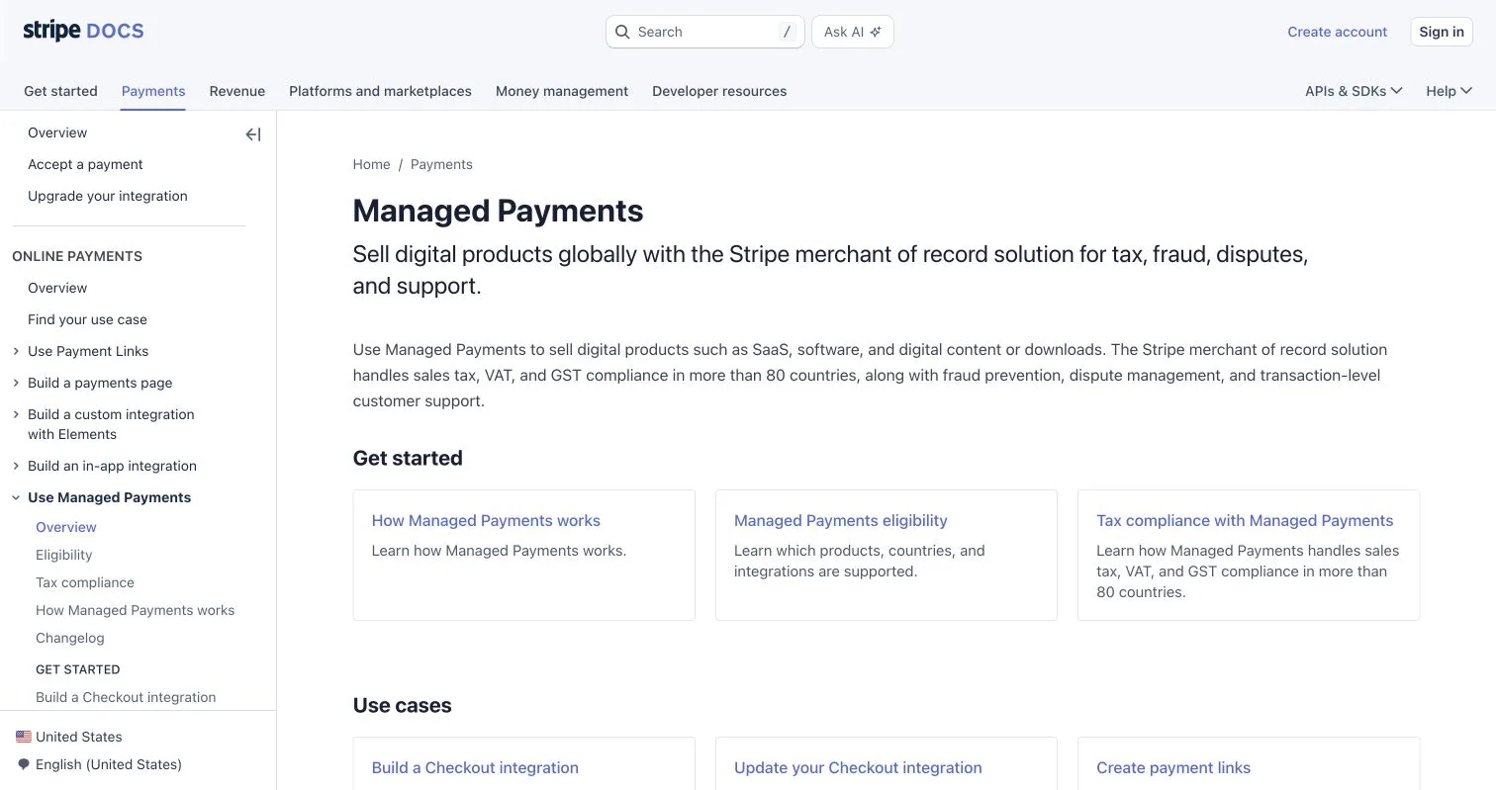
Task: Switch to the Revenue tab
Action: 237,91
